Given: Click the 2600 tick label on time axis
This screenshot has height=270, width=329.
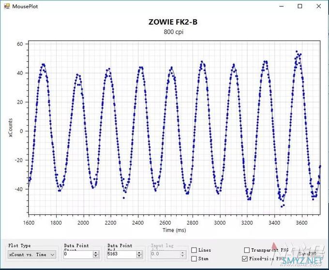Looking at the screenshot, I should coord(165,223).
